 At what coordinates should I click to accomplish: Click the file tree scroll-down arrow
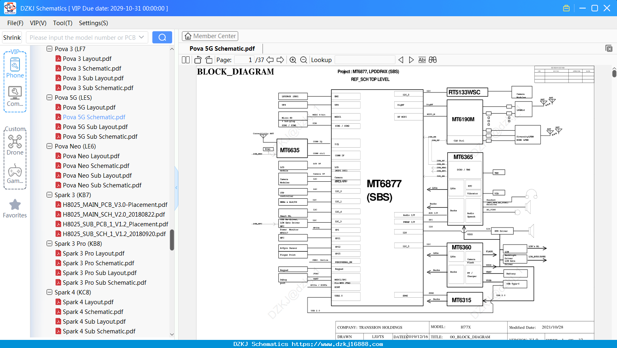172,335
